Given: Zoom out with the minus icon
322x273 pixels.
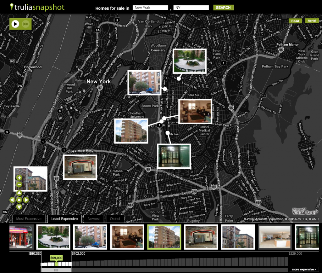Looking at the screenshot, I should point(19,184).
